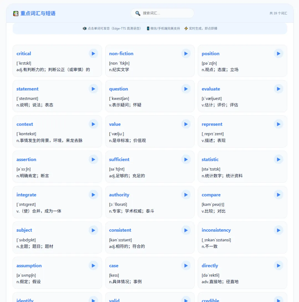Screen dimensions: 299x302
Task: Click the stacked books logo icon
Action: pyautogui.click(x=16, y=14)
